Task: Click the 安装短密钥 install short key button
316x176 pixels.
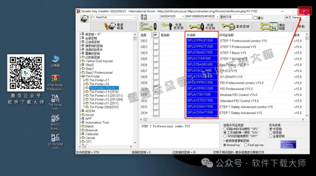Action: click(x=173, y=27)
